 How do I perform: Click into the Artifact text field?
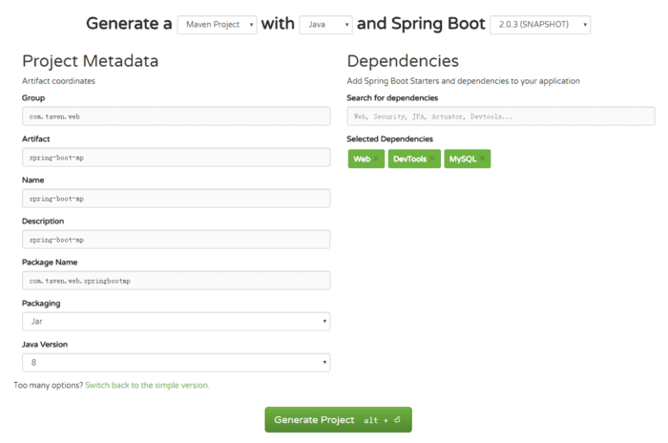[x=176, y=157]
